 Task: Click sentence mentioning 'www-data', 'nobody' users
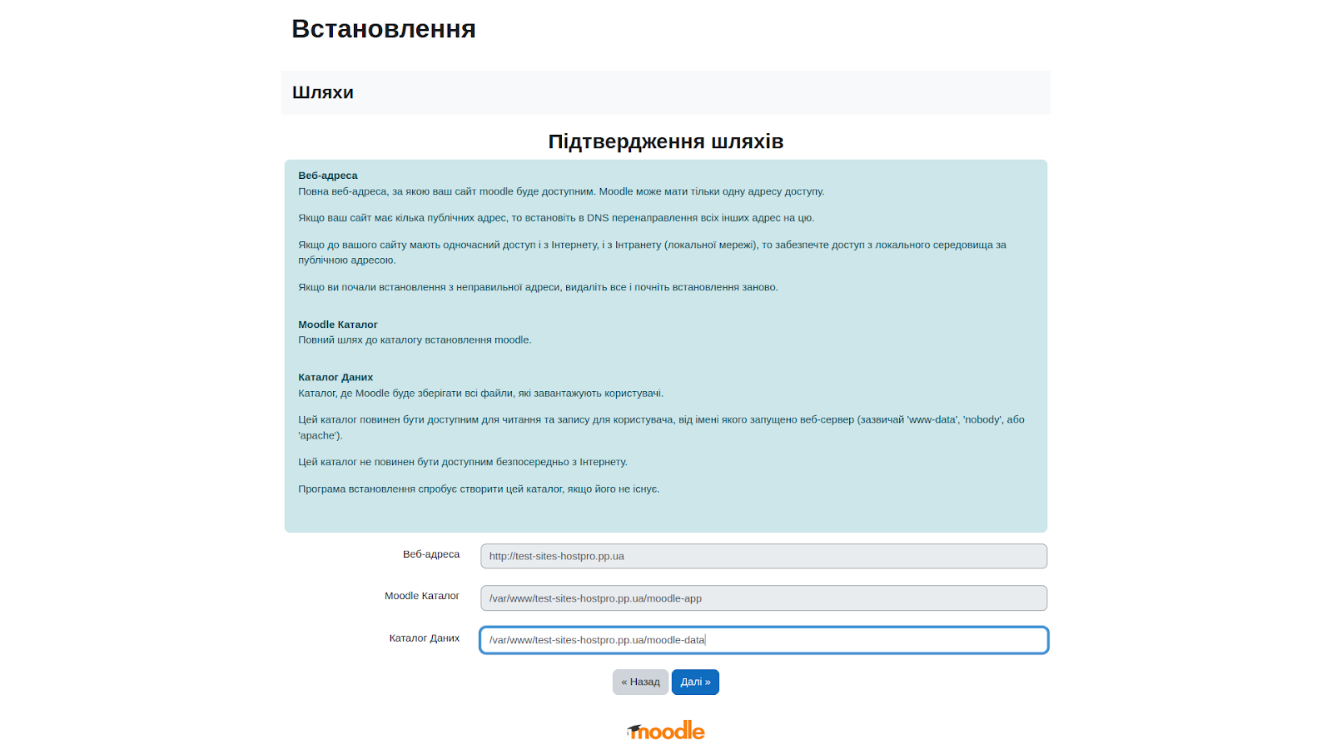click(662, 428)
